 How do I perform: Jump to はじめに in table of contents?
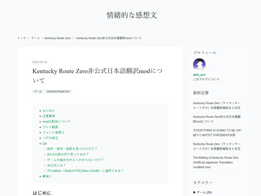(x=49, y=111)
